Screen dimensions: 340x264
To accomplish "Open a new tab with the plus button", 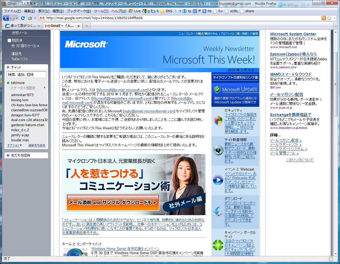I will pos(86,26).
